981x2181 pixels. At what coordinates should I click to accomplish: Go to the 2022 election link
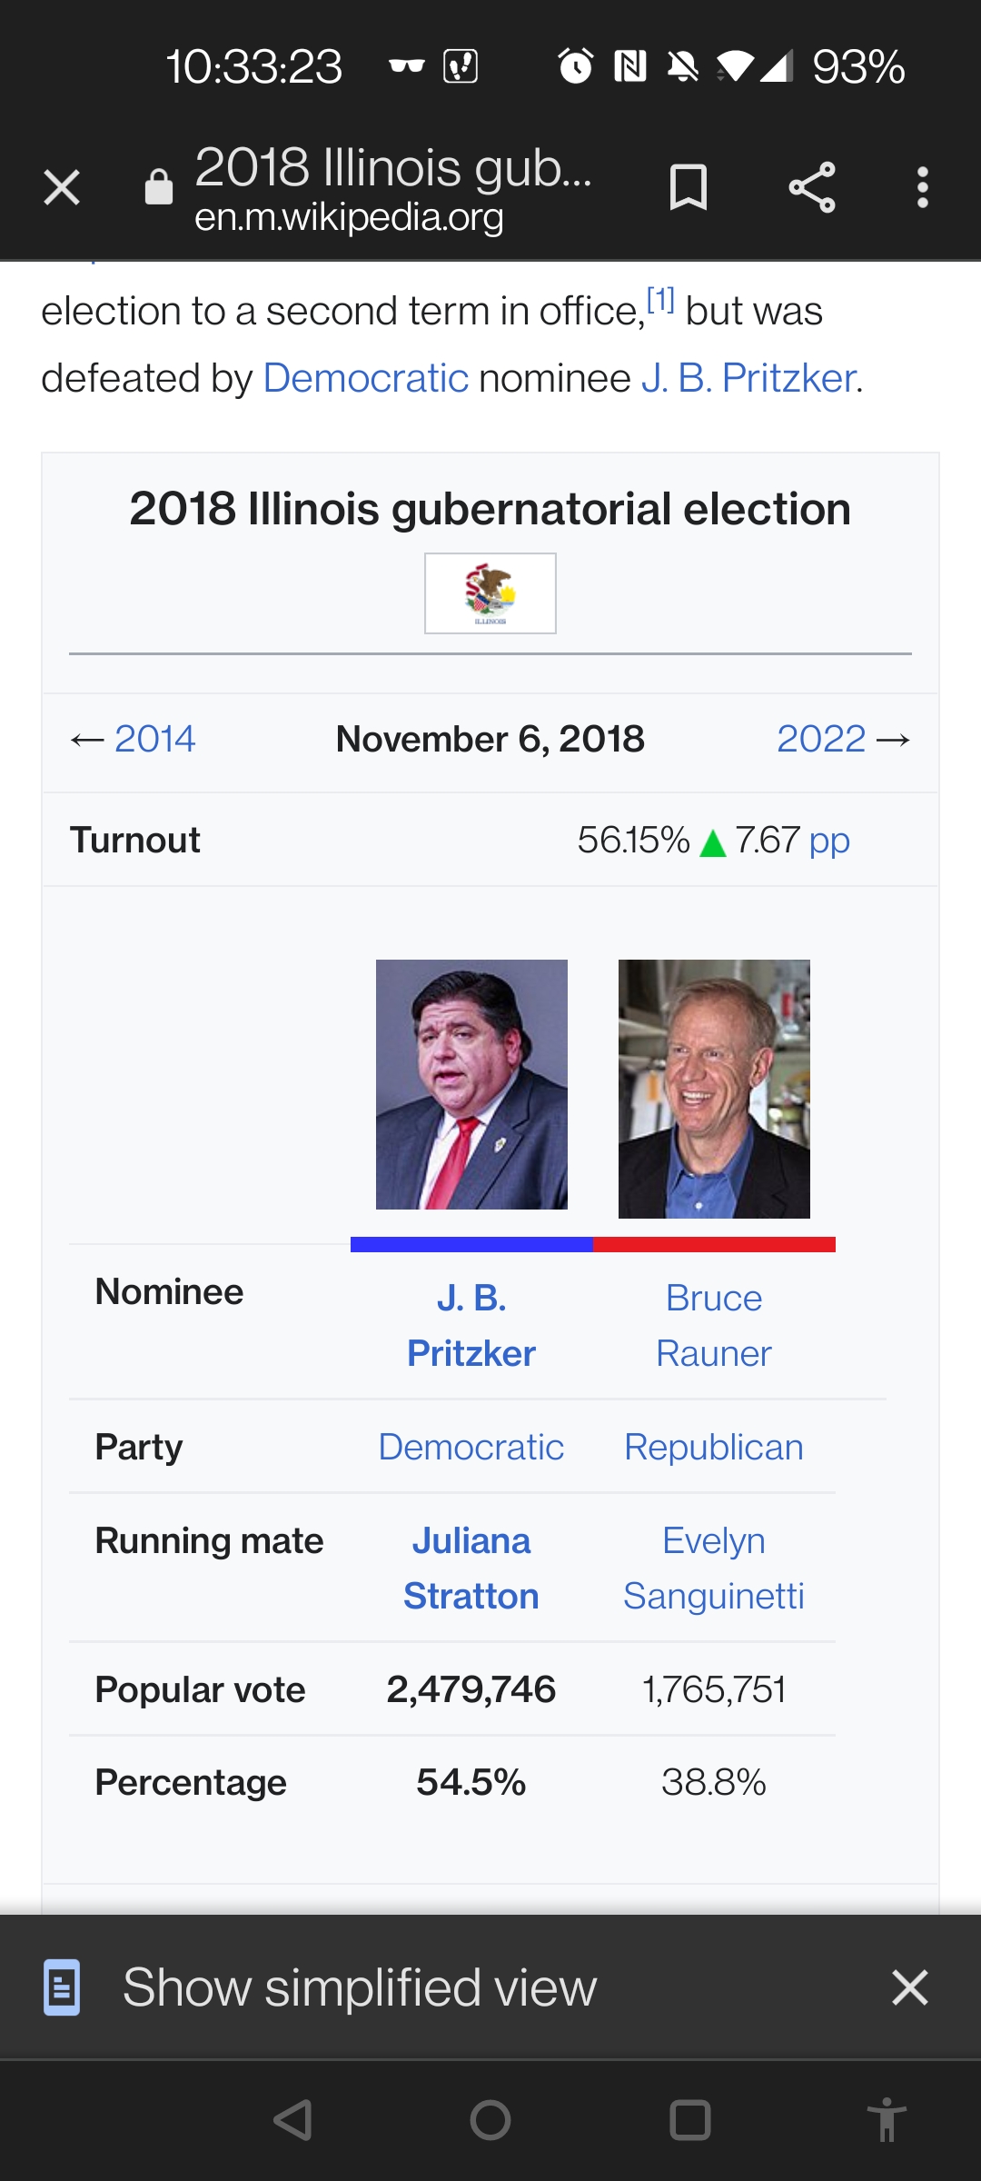821,739
